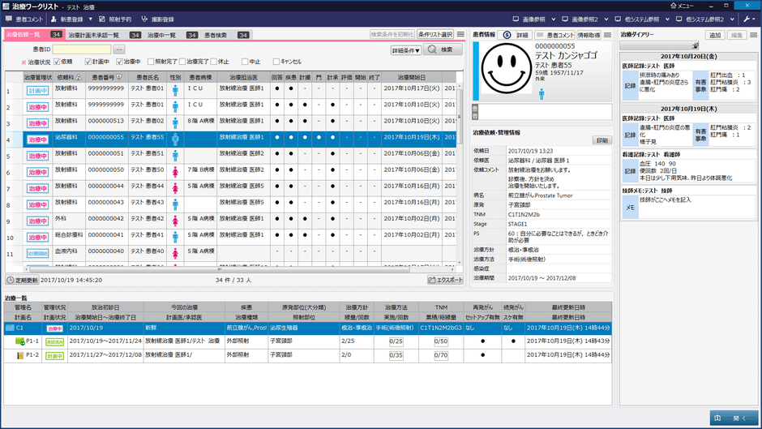Click the 患者ID input field
762x429 pixels.
(81, 50)
